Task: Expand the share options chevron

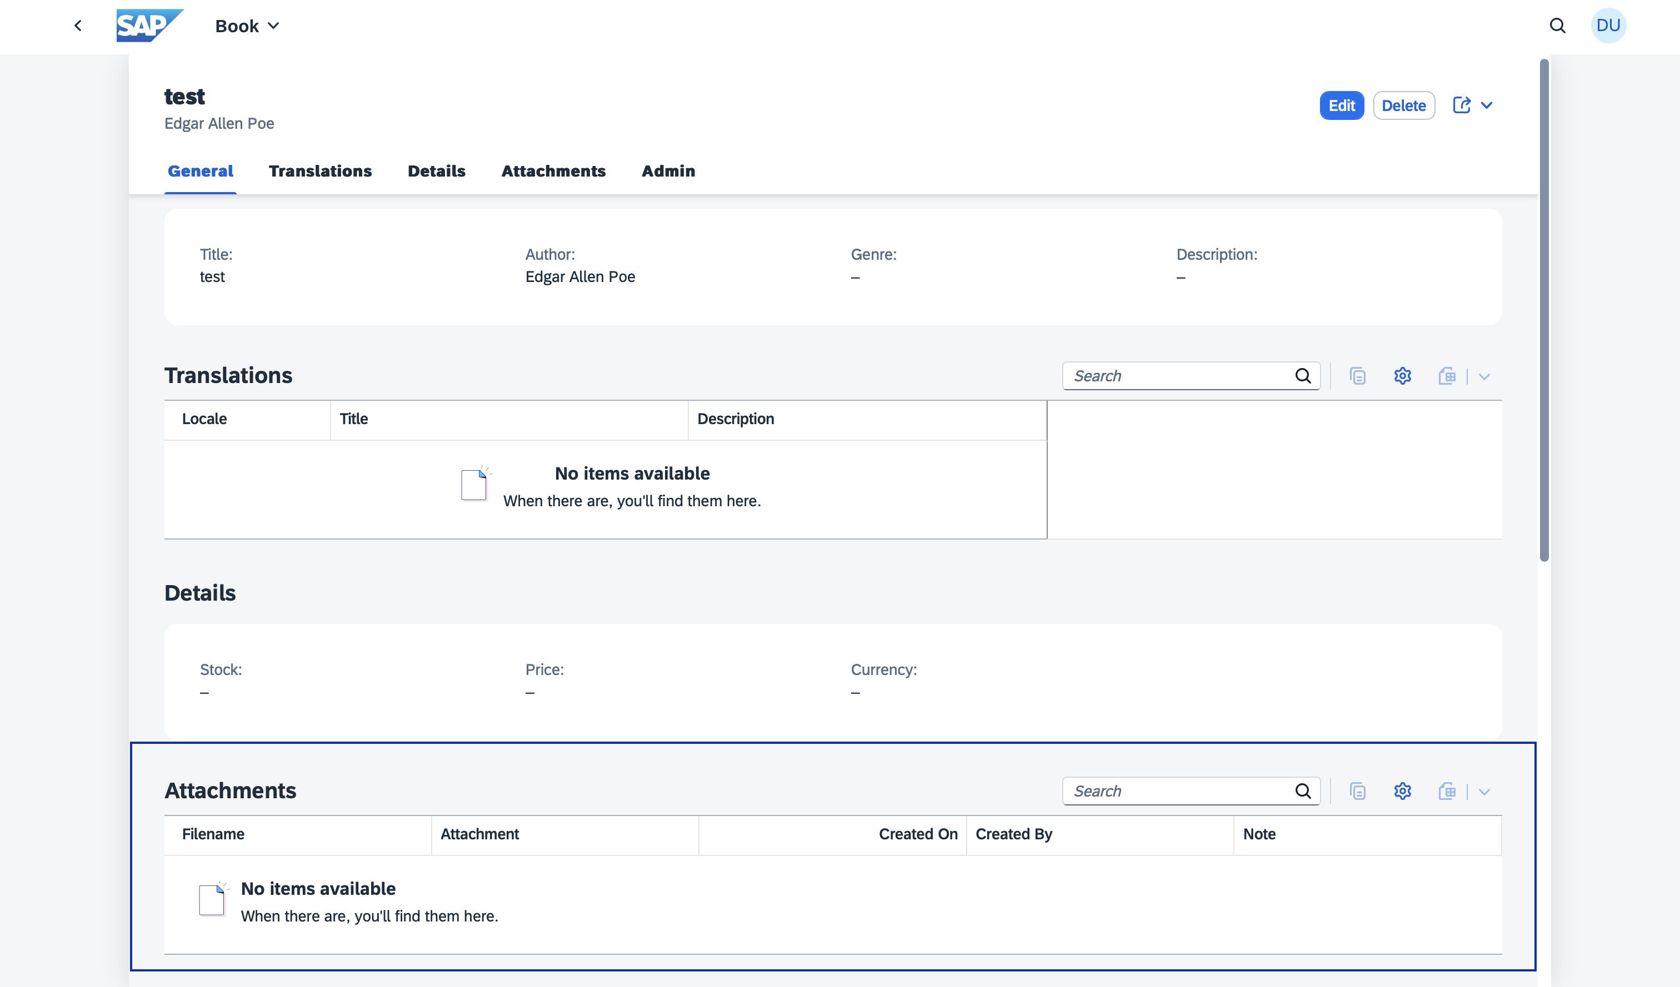Action: click(x=1486, y=105)
